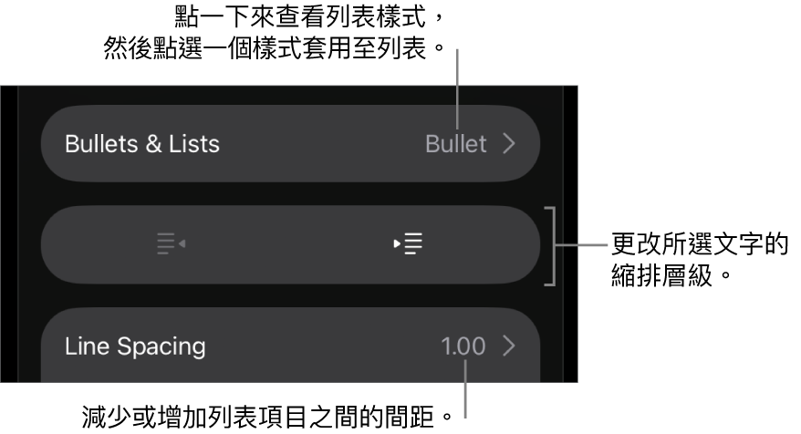
Task: Open the Bullets & Lists menu row
Action: (290, 144)
